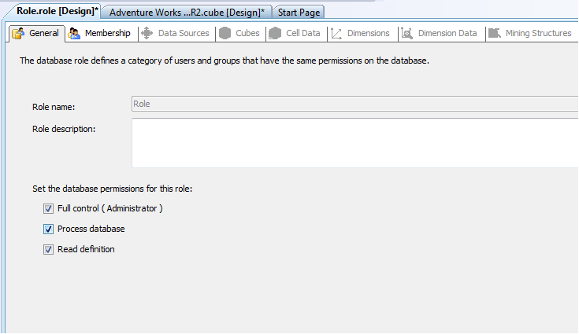Uncheck the Process database checkbox
The height and width of the screenshot is (334, 579).
[x=48, y=229]
